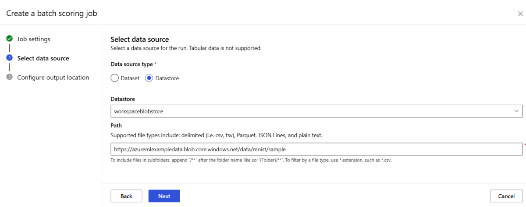The image size is (526, 207).
Task: Click the step 3 circle icon
Action: pyautogui.click(x=9, y=77)
